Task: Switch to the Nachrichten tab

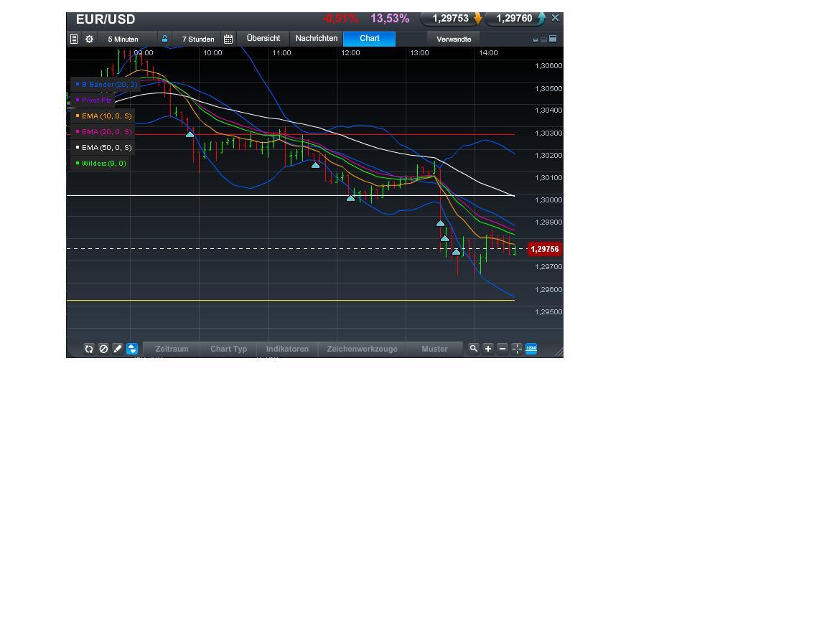Action: (x=317, y=39)
